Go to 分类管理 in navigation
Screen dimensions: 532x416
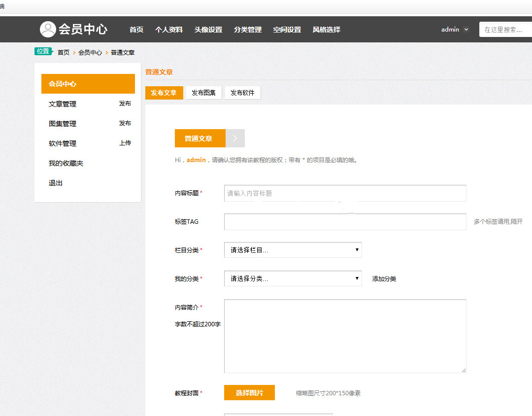tap(247, 30)
